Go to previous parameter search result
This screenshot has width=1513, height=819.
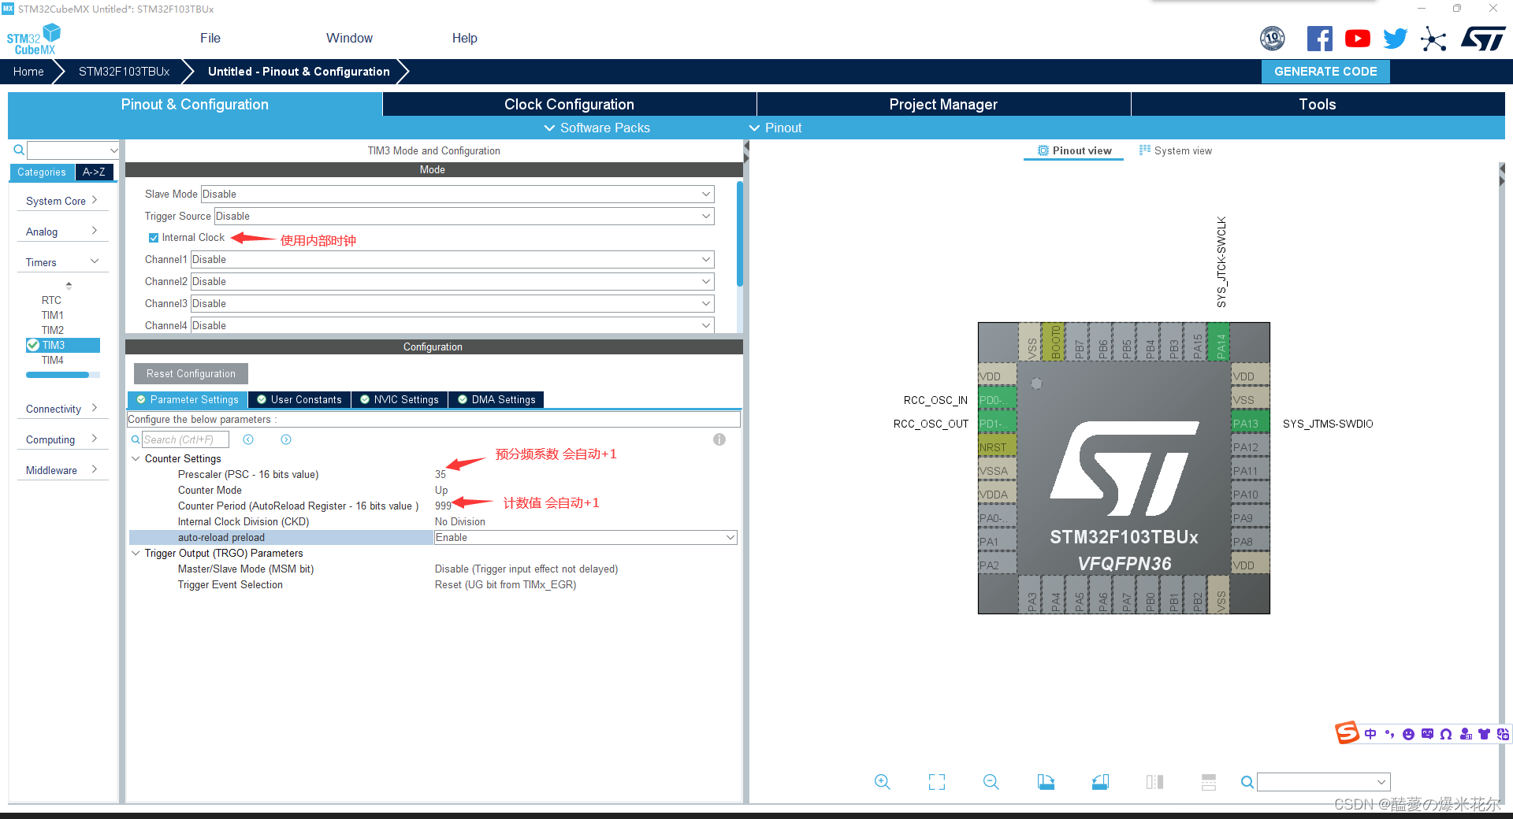point(248,439)
